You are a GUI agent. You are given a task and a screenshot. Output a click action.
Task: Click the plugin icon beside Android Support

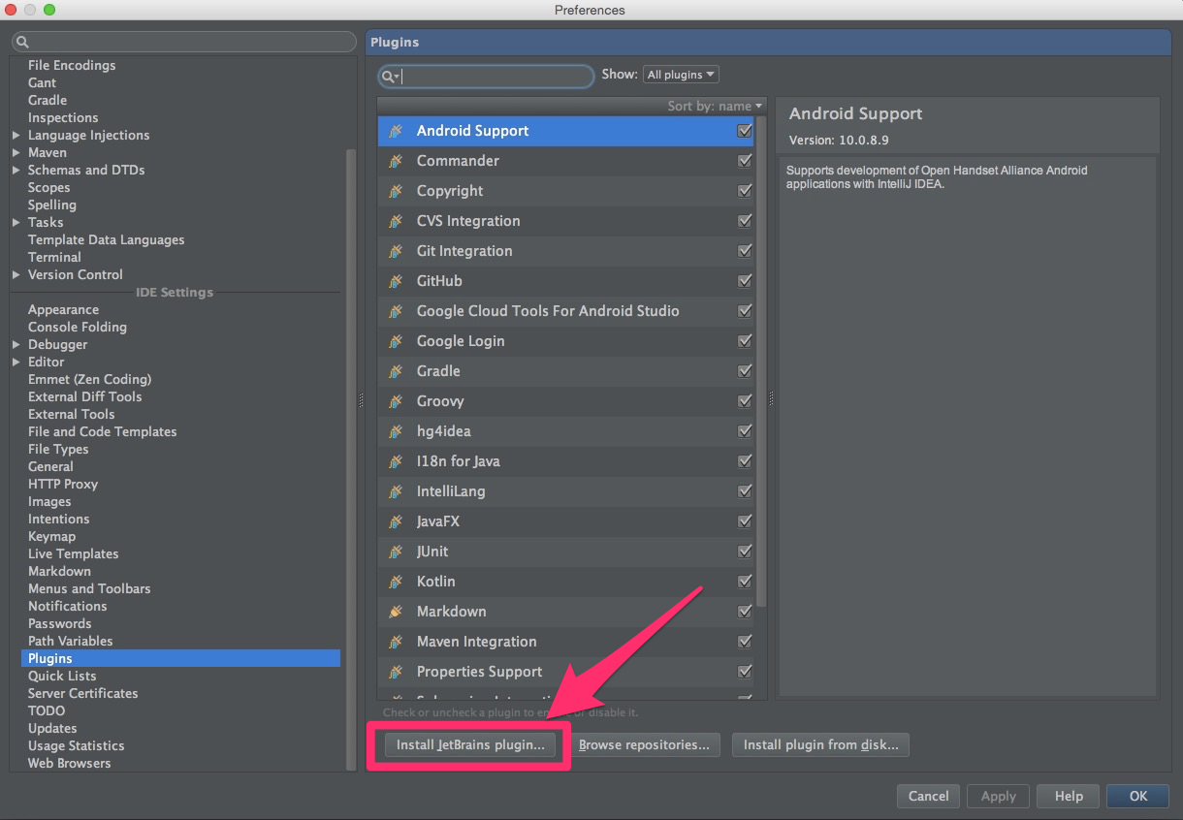pyautogui.click(x=396, y=131)
